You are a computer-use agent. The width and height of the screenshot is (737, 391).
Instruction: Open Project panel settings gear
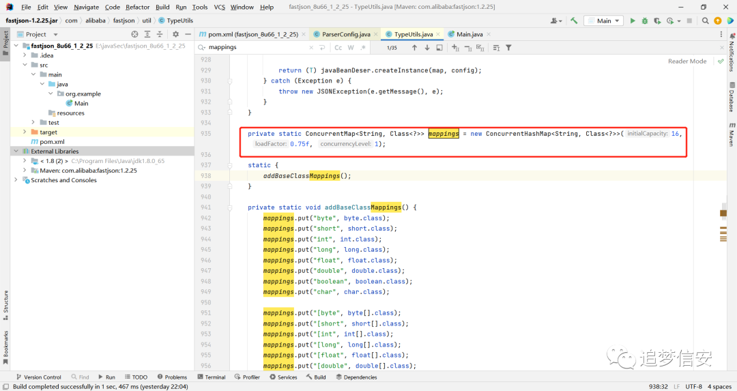175,34
